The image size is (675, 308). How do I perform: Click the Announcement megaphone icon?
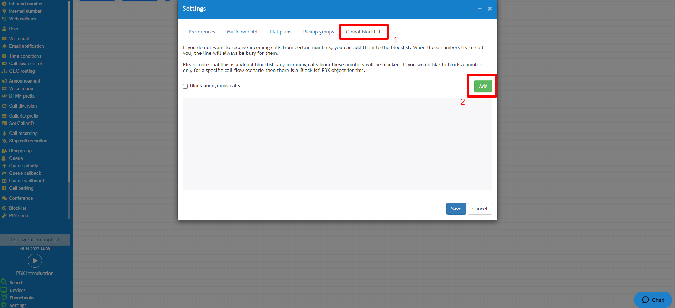pyautogui.click(x=4, y=81)
